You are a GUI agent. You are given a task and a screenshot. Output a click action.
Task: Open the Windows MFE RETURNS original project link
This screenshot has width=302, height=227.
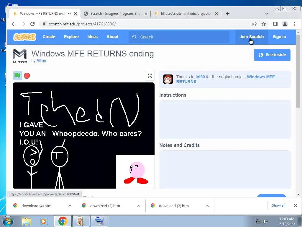(x=225, y=79)
